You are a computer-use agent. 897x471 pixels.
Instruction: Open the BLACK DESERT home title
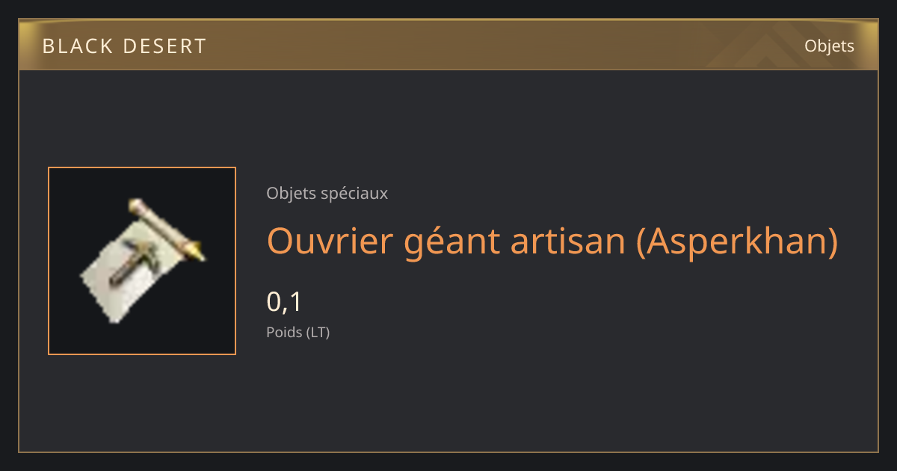(124, 46)
